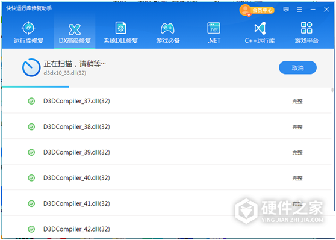Click the scanning clock progress icon
Screen dimensions: 336x240
click(x=31, y=67)
